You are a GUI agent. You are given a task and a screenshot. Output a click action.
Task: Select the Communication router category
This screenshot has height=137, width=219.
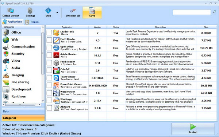tap(6, 47)
